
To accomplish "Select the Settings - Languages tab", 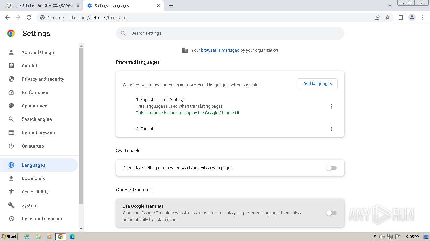I will click(x=124, y=6).
